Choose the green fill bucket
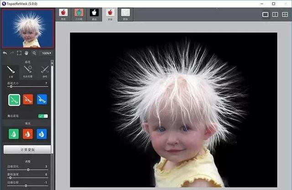This screenshot has width=292, height=190. tap(14, 134)
